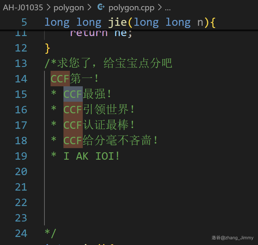258x245 pixels.
Task: Click line number 12 in the gutter
Action: click(x=21, y=48)
